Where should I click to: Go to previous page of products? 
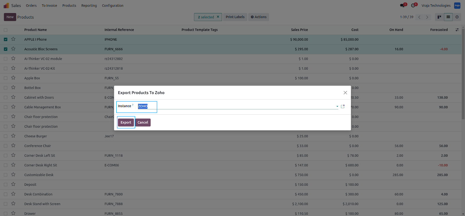pos(419,17)
